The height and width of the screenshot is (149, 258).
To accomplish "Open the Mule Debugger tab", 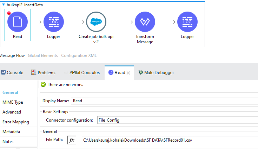I will pyautogui.click(x=156, y=72).
